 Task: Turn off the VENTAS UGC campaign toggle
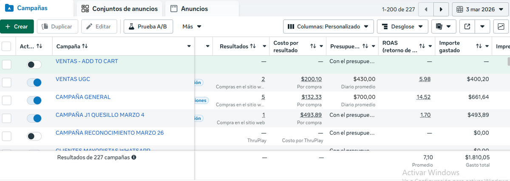tap(34, 82)
